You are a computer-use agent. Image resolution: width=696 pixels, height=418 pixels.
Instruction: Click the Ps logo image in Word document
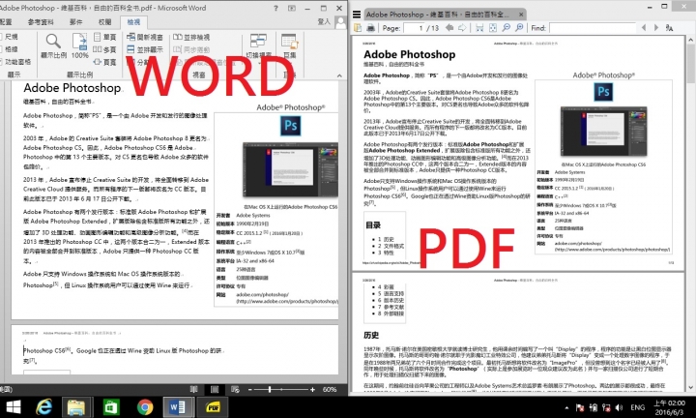(x=291, y=126)
